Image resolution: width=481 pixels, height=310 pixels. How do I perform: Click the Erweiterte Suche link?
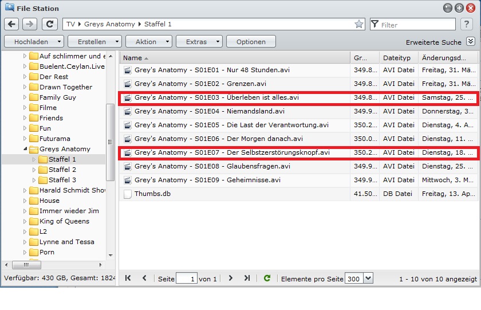coord(433,42)
